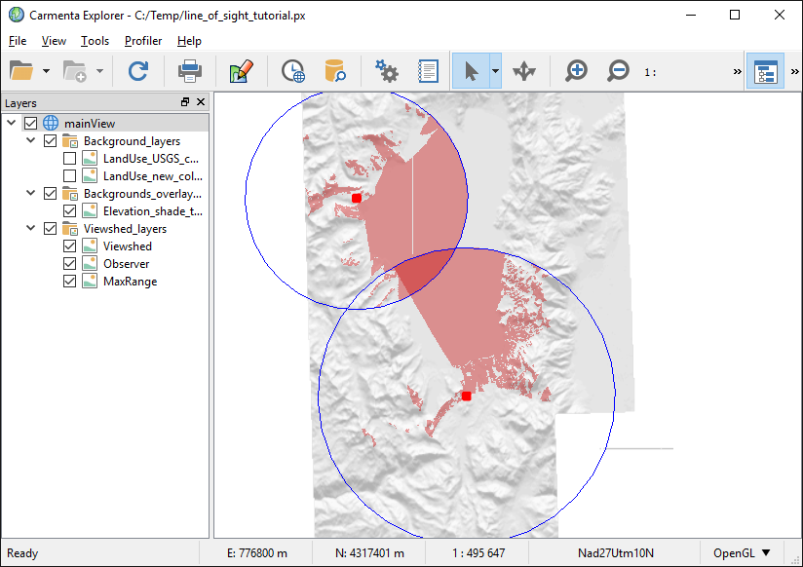Click the database search icon
This screenshot has width=803, height=567.
(334, 71)
